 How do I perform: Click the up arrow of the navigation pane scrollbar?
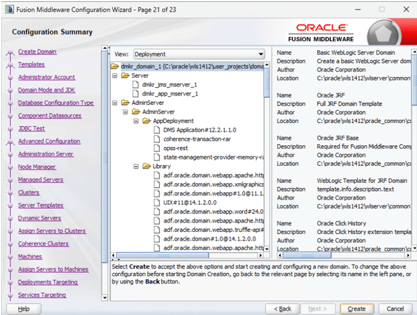point(105,48)
